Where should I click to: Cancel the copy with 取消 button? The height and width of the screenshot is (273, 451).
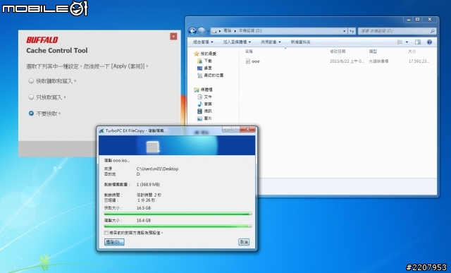(244, 242)
